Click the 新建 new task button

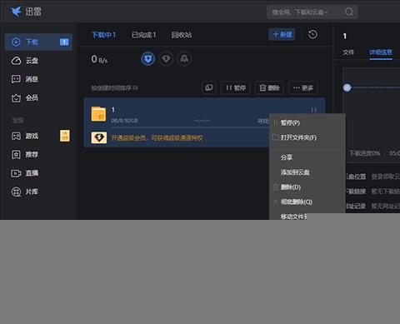pos(282,34)
